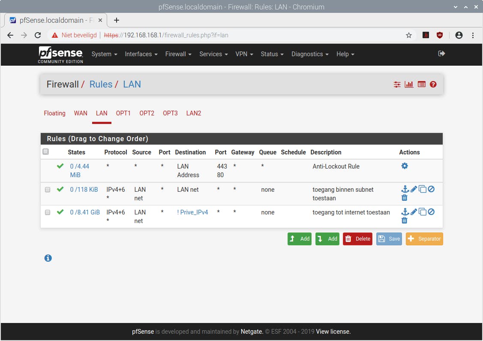
Task: Open states link '0 /118 KiB'
Action: [x=84, y=190]
